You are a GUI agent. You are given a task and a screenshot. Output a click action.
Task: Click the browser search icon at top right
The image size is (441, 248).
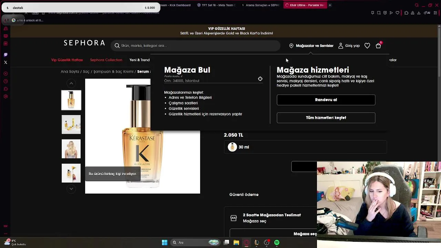click(x=417, y=5)
